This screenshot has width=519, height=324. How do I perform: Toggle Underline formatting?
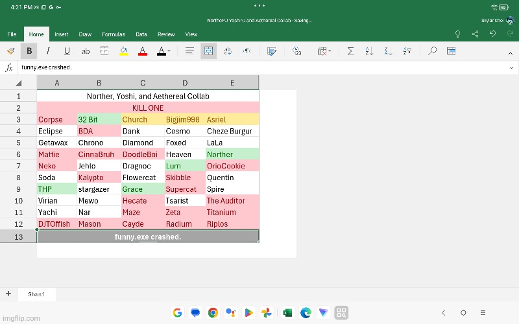[x=67, y=51]
